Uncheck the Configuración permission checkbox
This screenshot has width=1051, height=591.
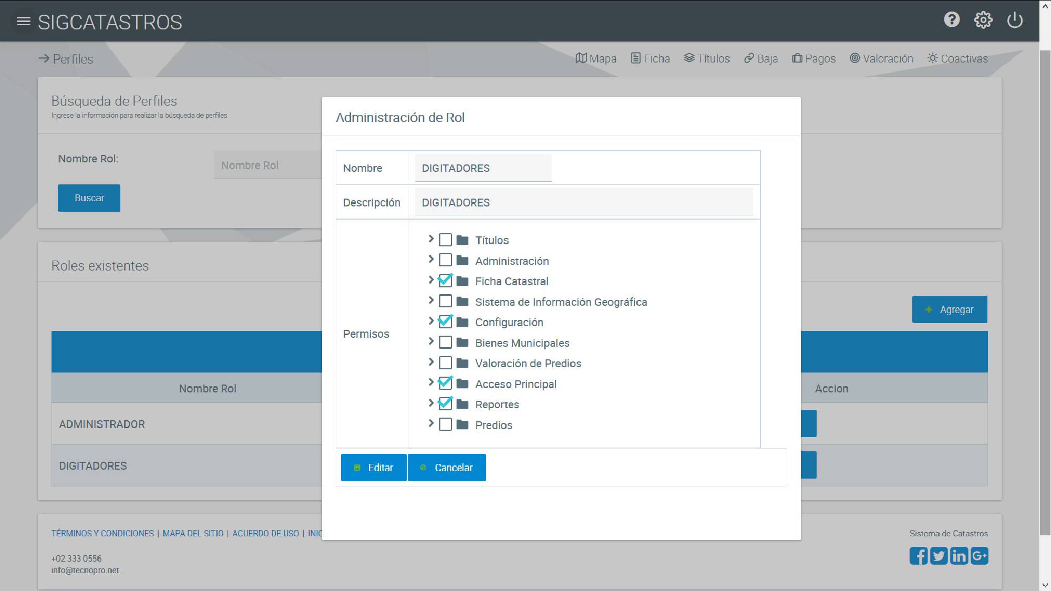(445, 322)
